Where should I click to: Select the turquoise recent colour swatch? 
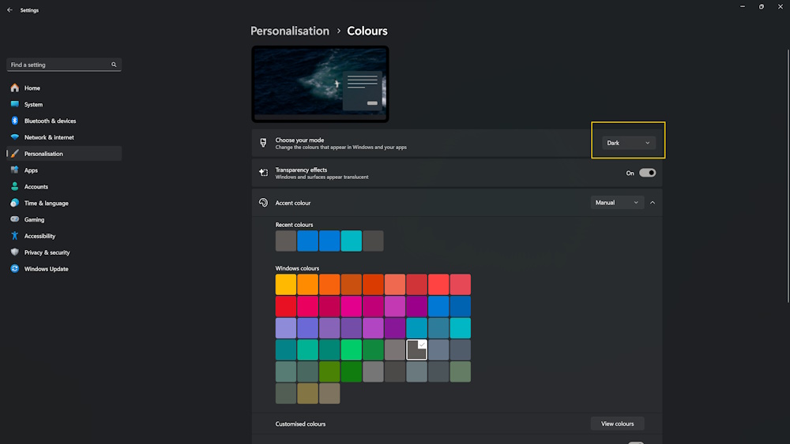pos(352,241)
